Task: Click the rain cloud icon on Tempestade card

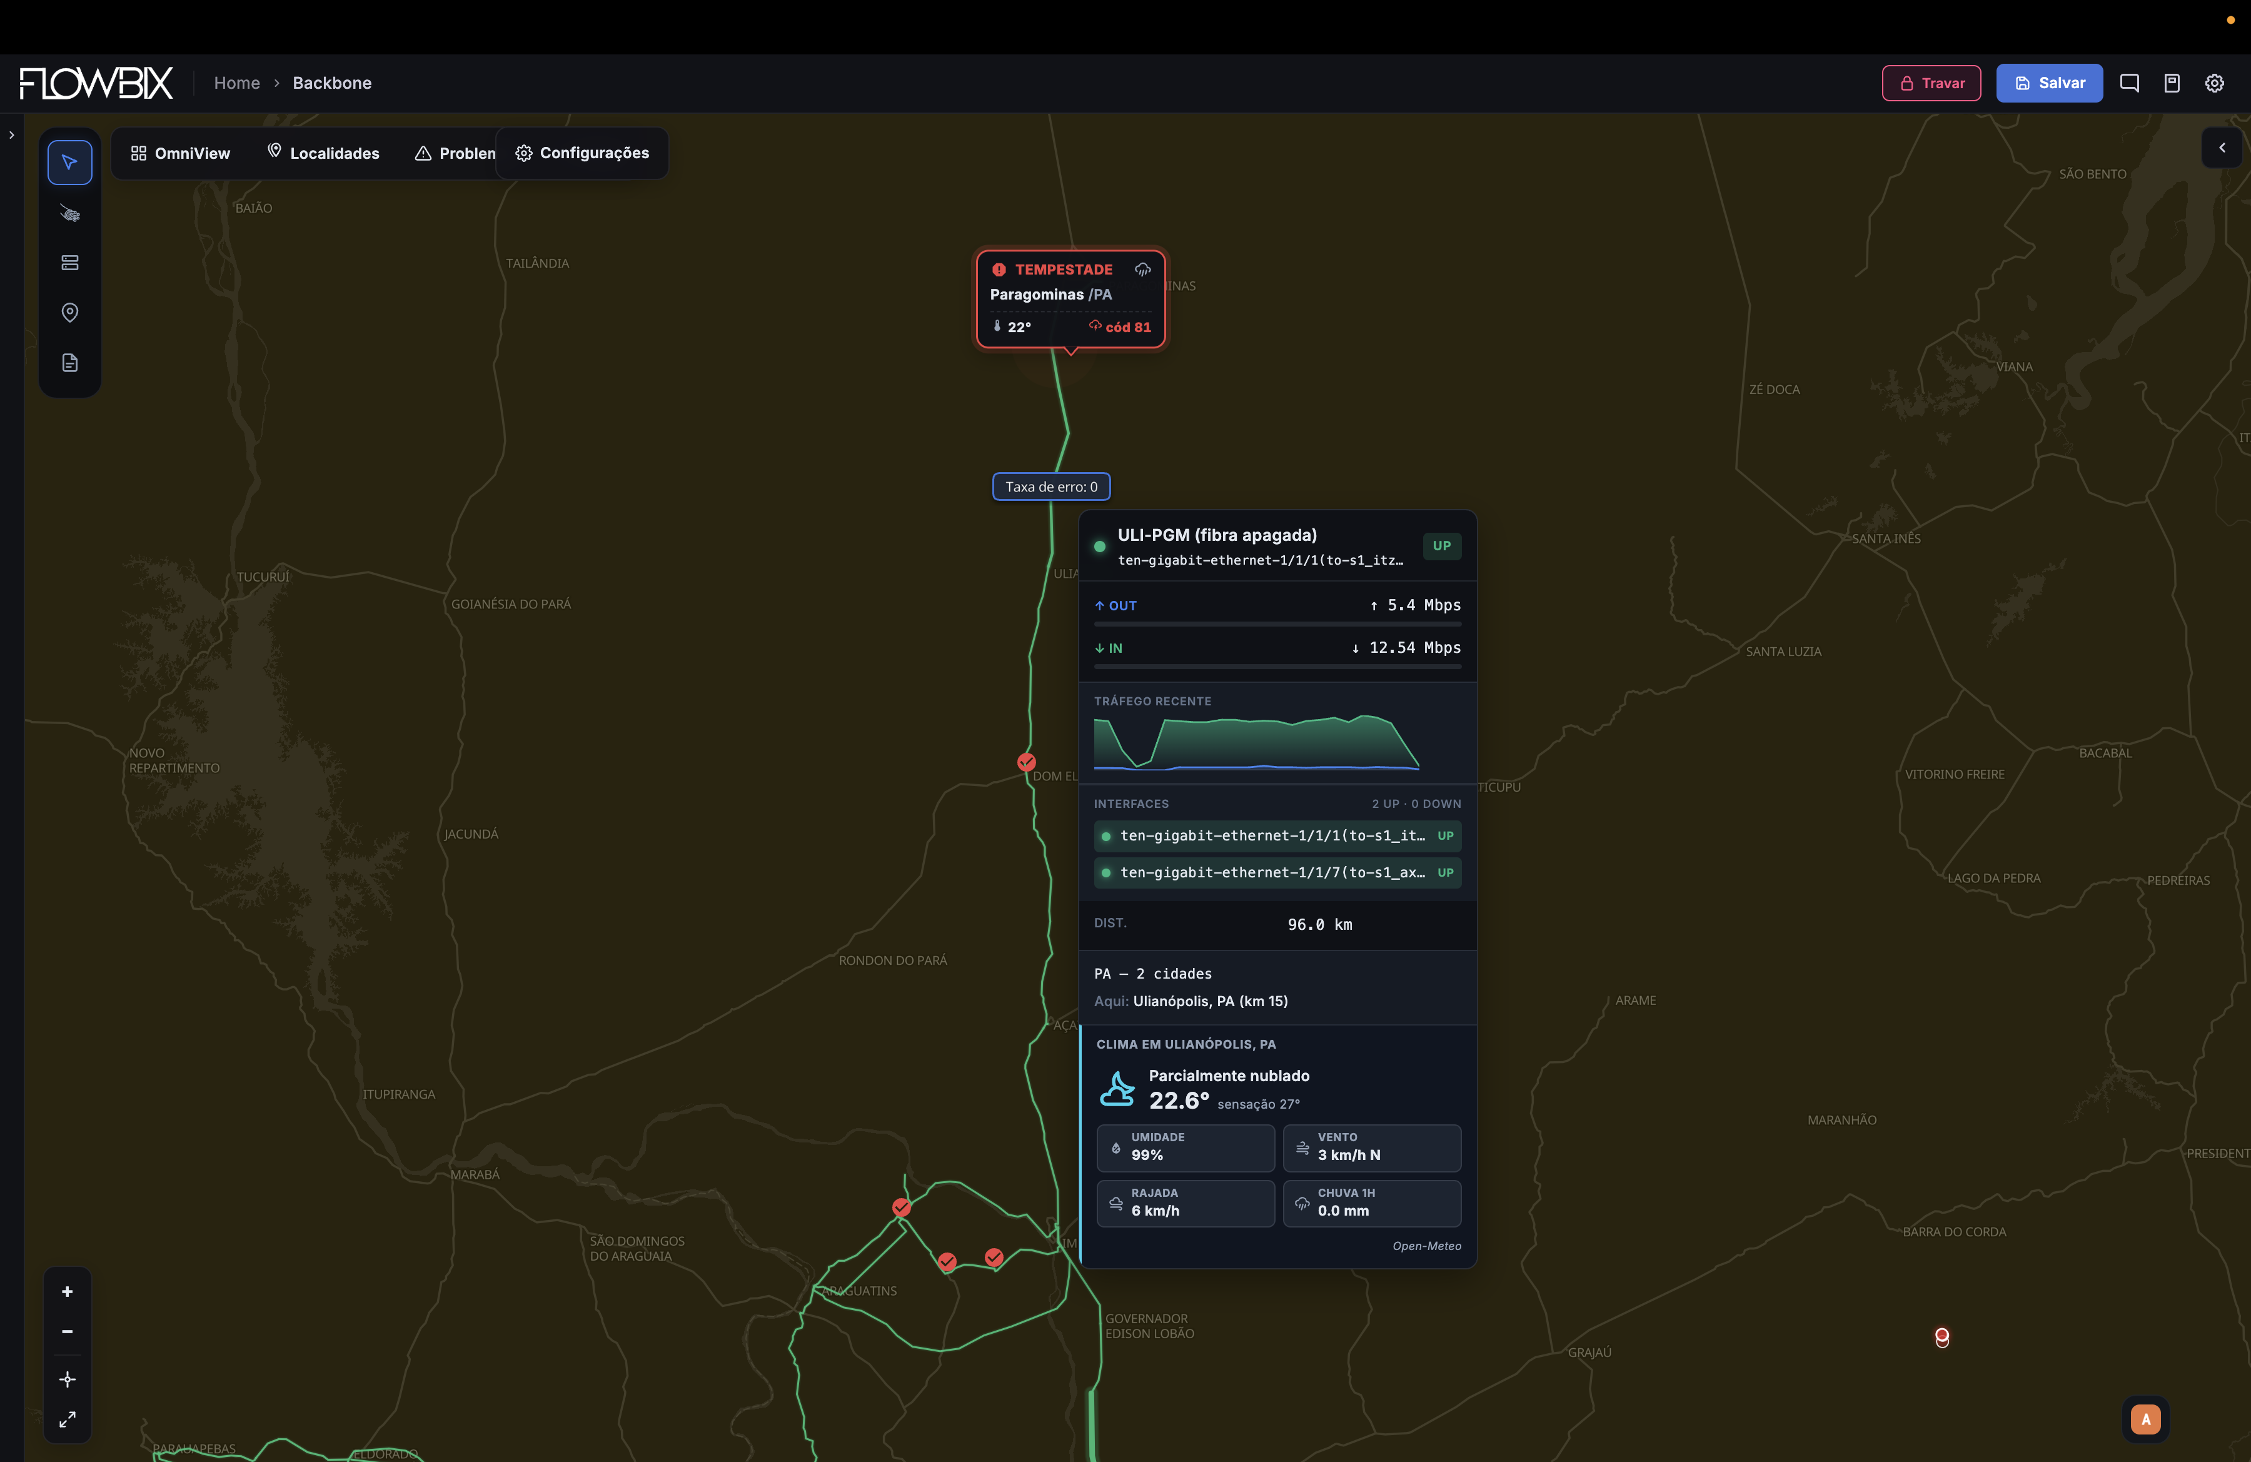Action: tap(1142, 270)
